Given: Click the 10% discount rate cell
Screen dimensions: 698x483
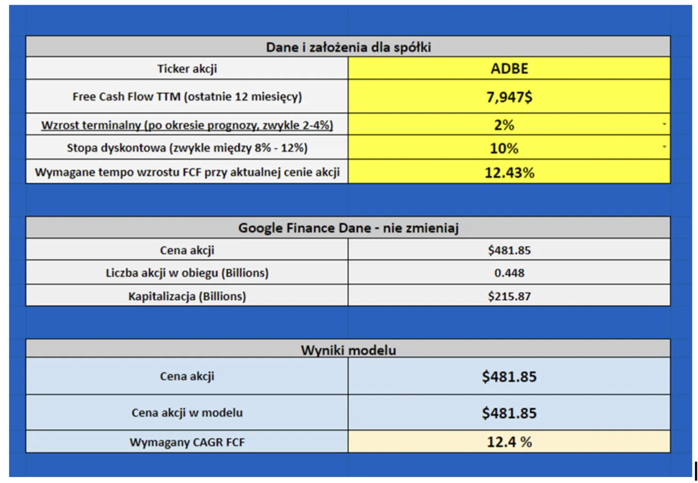Looking at the screenshot, I should pyautogui.click(x=509, y=148).
